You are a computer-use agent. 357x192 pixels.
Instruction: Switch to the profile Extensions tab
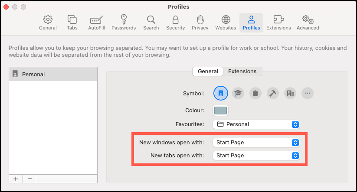[242, 72]
